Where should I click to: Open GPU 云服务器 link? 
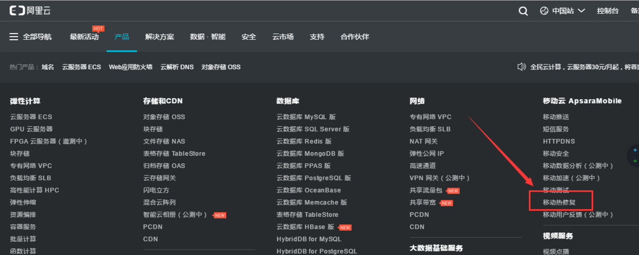point(31,129)
